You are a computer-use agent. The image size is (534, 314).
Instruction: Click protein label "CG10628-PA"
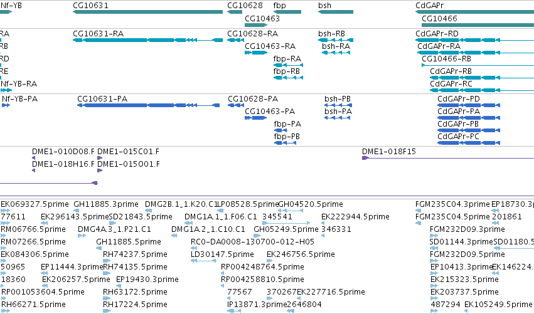[253, 99]
